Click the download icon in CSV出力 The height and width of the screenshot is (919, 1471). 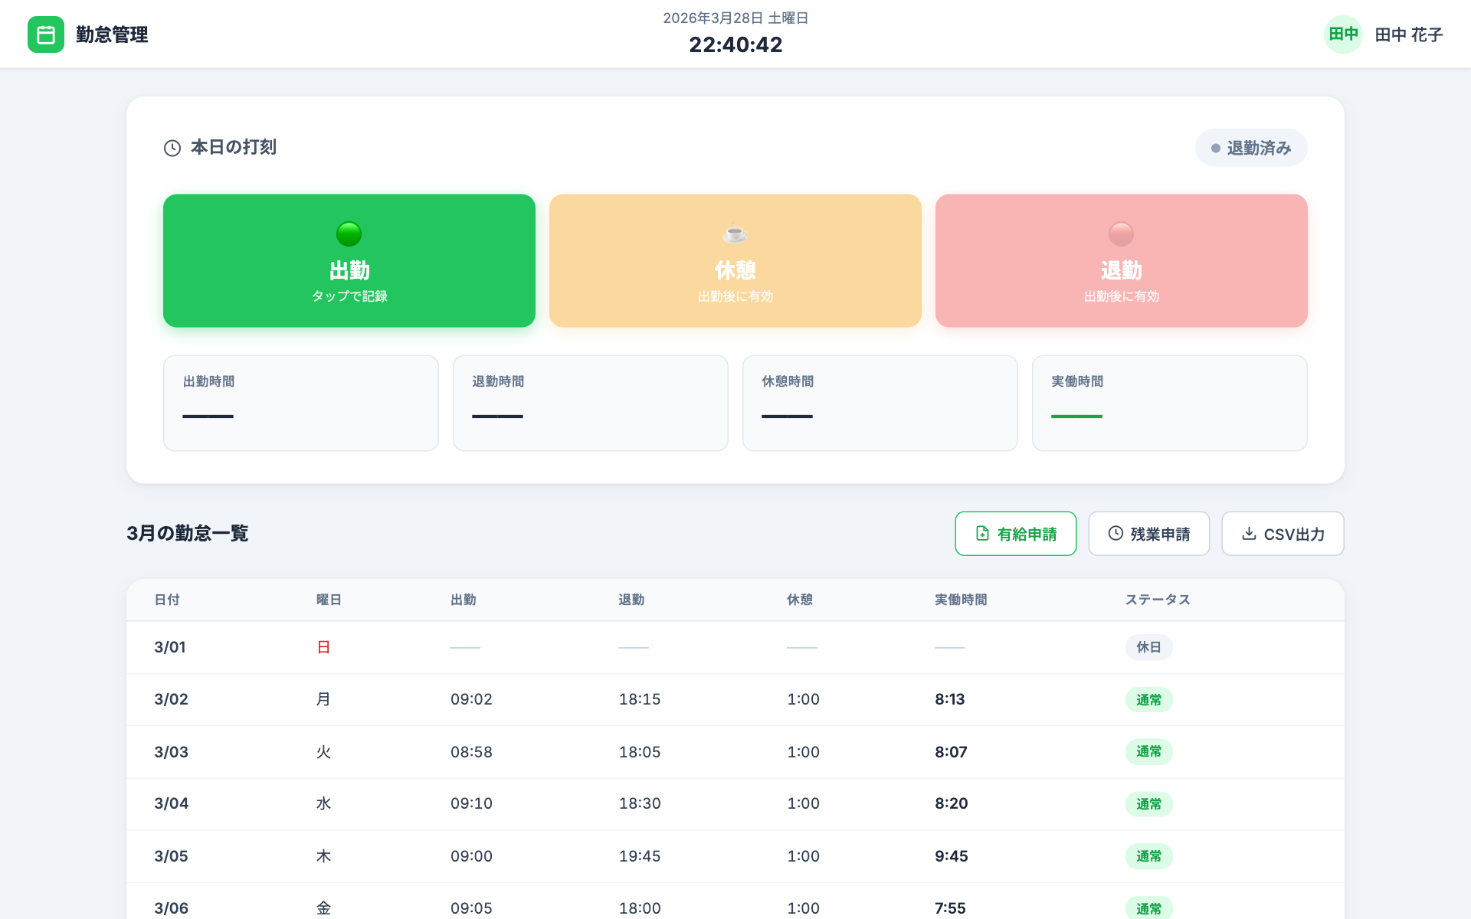1249,534
